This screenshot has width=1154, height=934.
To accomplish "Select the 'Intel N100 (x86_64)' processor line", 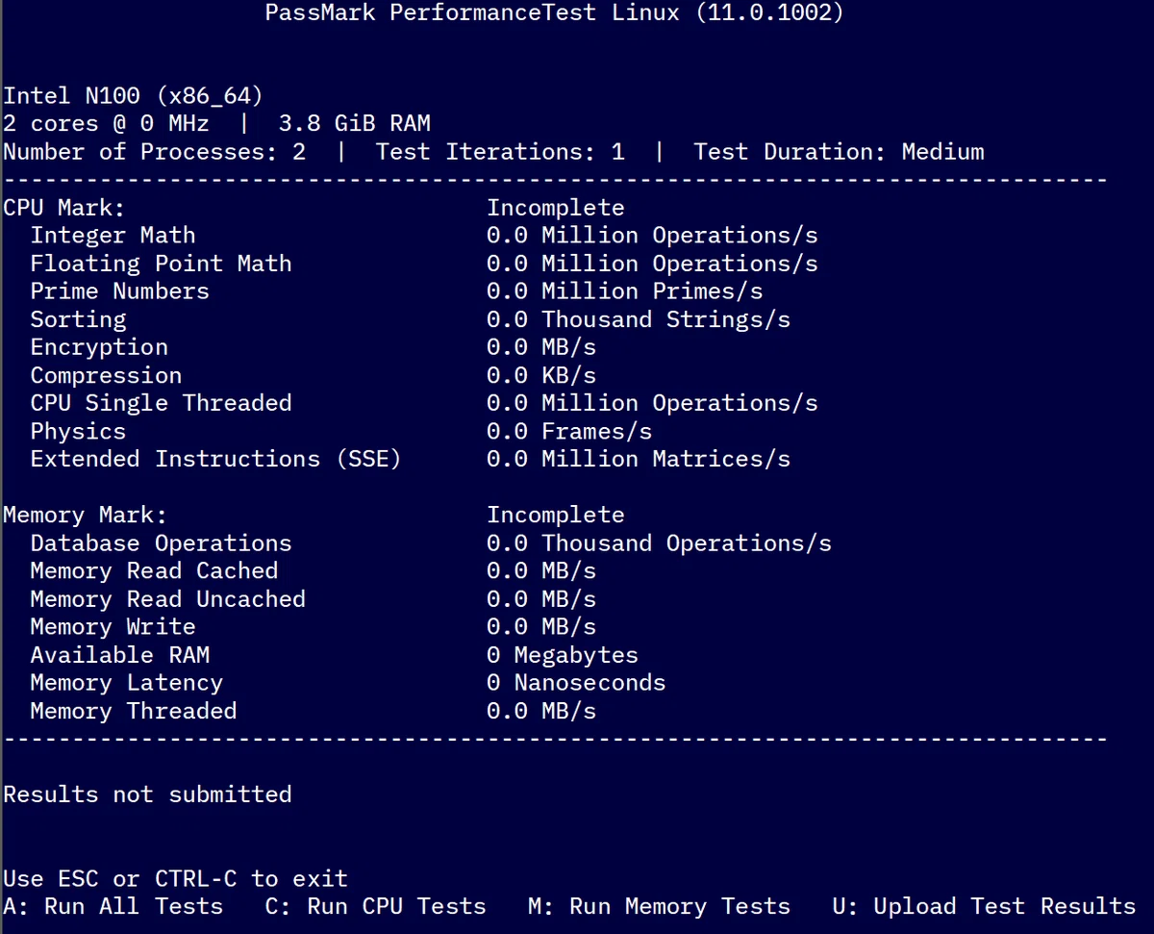I will pyautogui.click(x=134, y=95).
